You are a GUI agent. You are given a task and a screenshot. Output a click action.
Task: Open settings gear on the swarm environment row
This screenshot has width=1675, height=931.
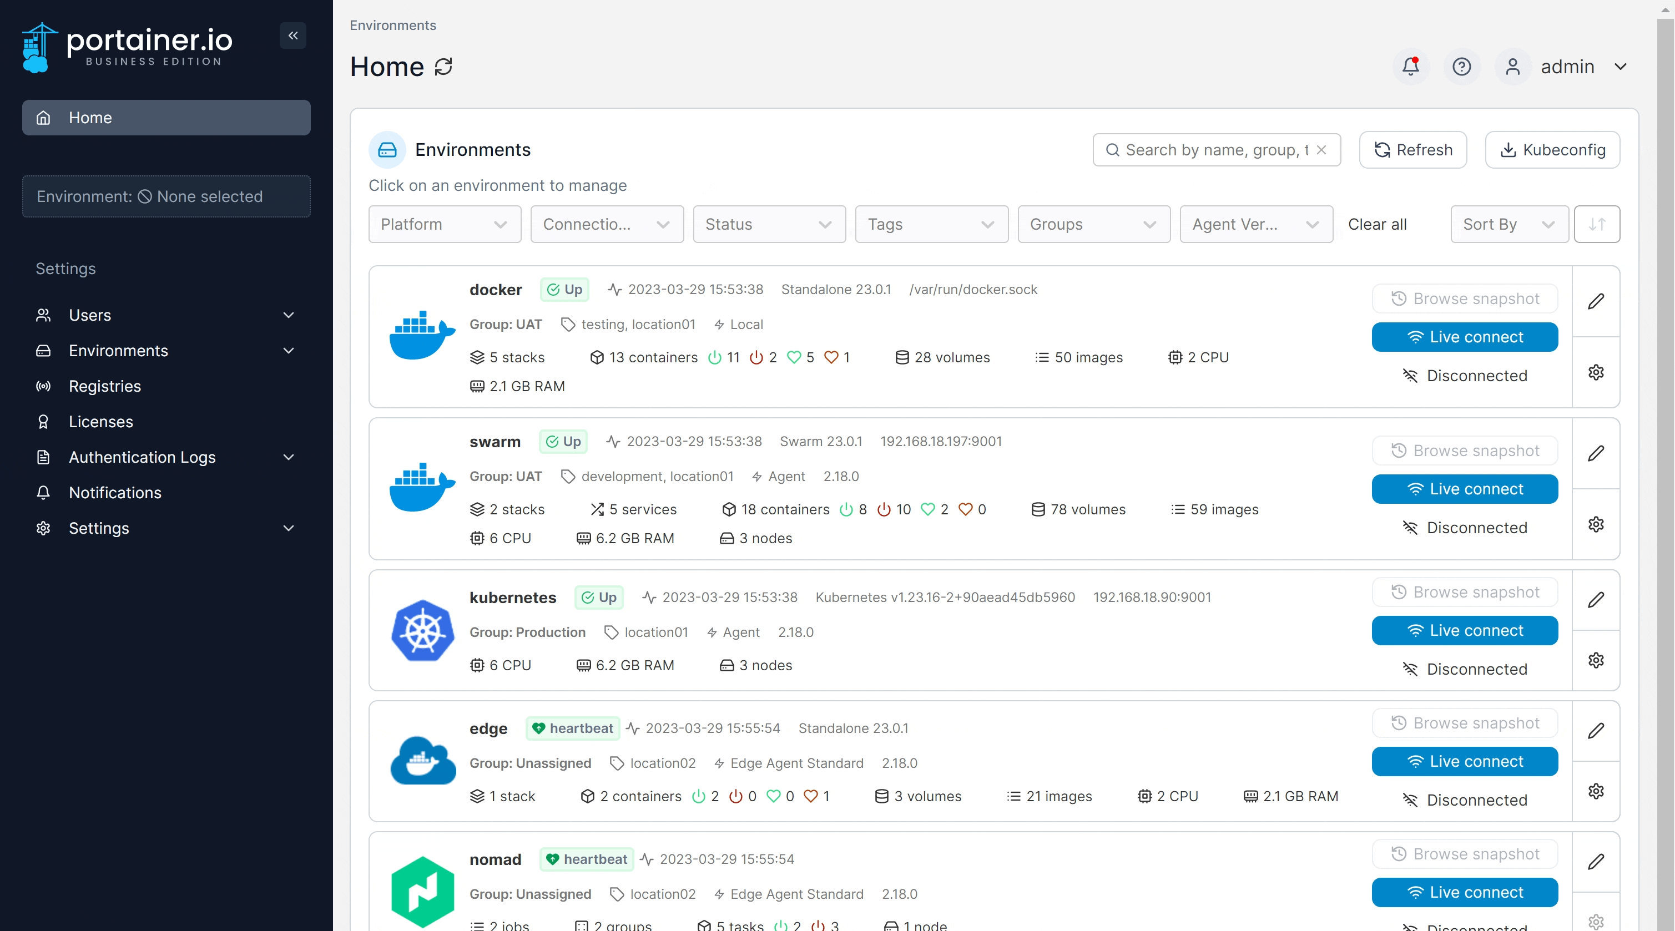pos(1596,525)
